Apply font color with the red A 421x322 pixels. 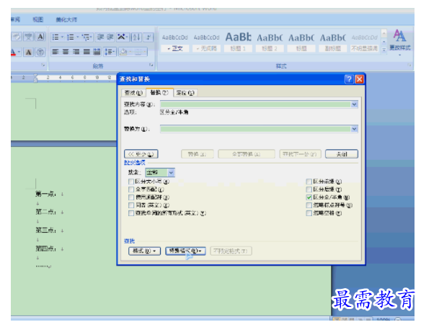tap(13, 52)
